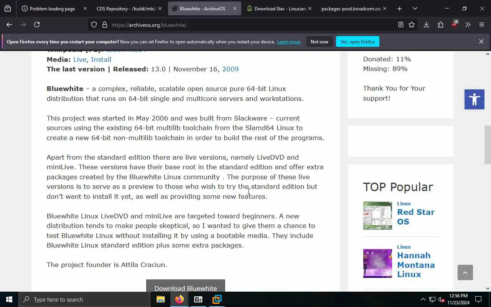491x307 pixels.
Task: Click the Download Bluewhite button
Action: [186, 286]
